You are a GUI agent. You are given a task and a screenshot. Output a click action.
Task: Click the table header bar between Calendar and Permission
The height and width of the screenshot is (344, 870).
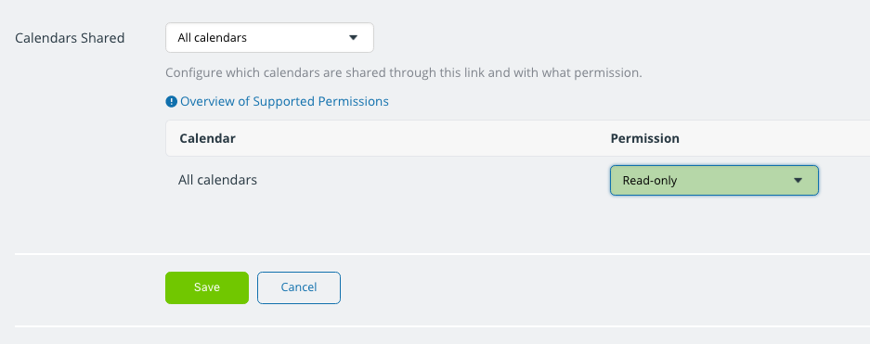pyautogui.click(x=422, y=138)
